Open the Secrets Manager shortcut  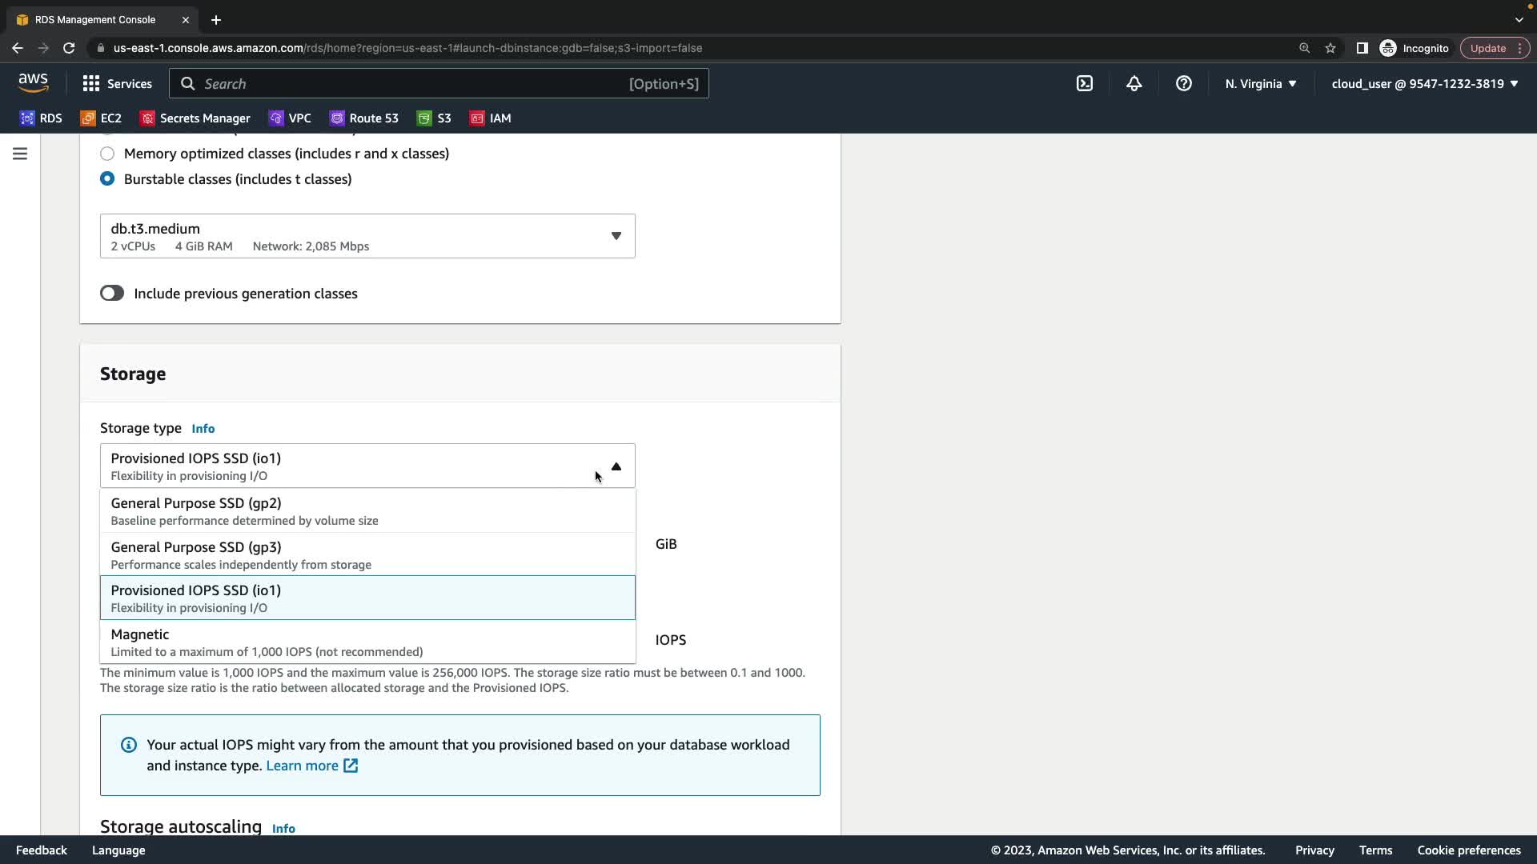195,118
